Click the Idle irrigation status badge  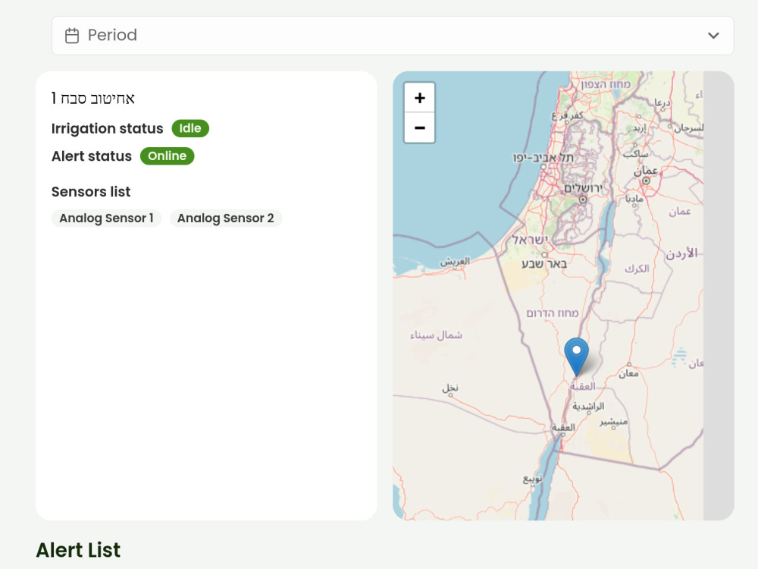point(190,128)
